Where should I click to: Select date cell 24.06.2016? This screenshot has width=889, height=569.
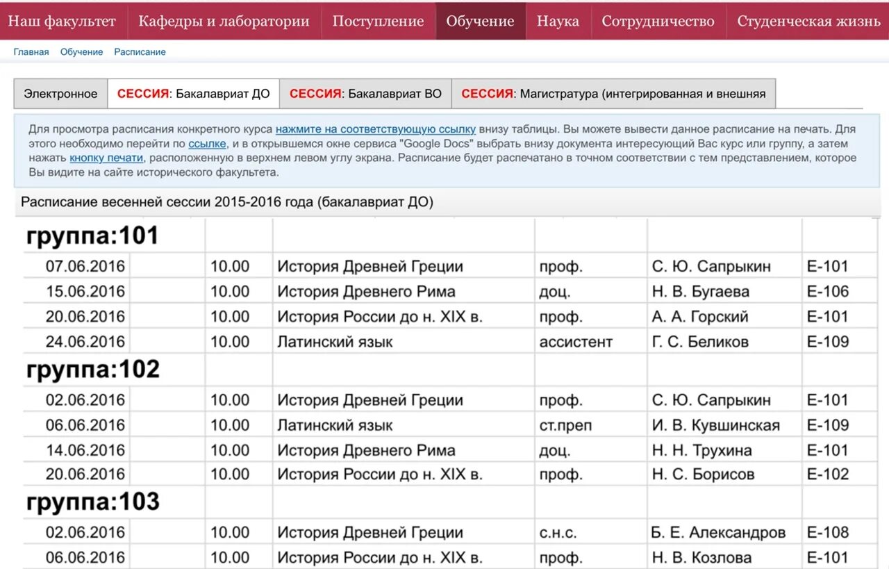point(85,341)
